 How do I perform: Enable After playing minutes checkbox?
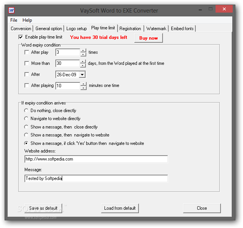pos(27,85)
